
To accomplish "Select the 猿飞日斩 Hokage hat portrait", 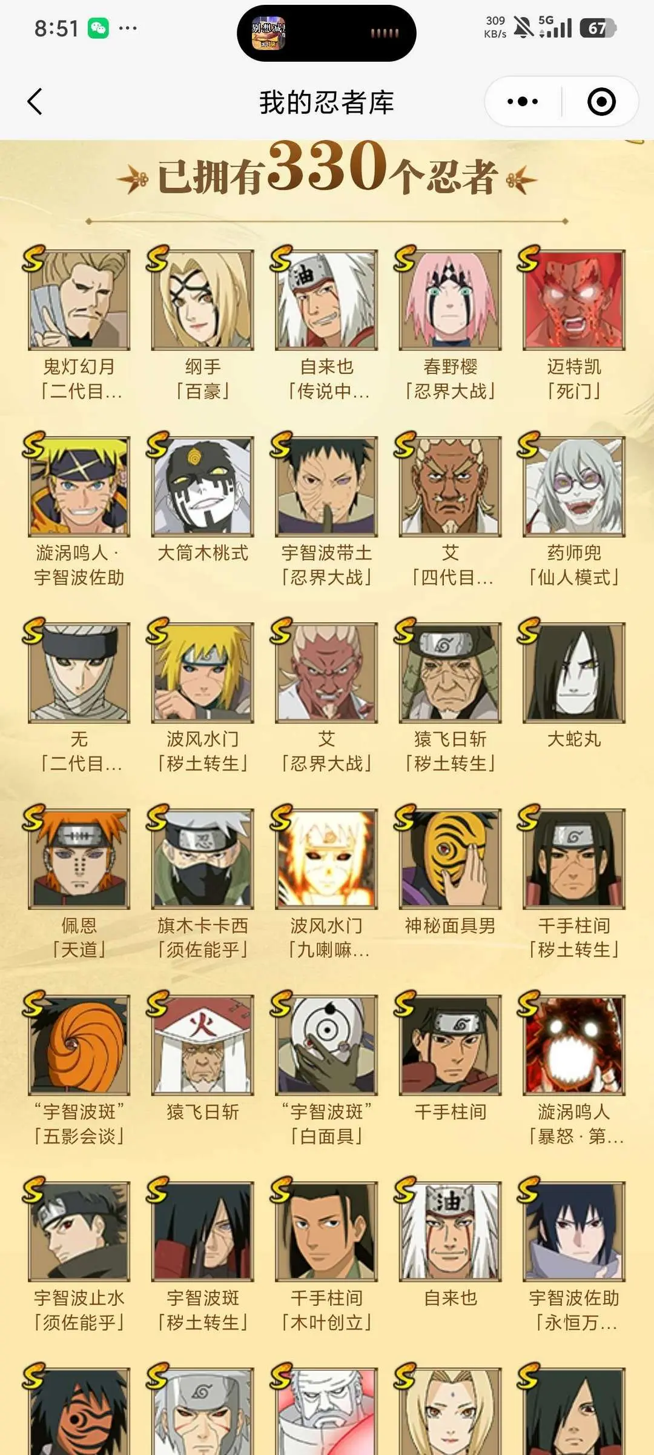I will pyautogui.click(x=203, y=1045).
